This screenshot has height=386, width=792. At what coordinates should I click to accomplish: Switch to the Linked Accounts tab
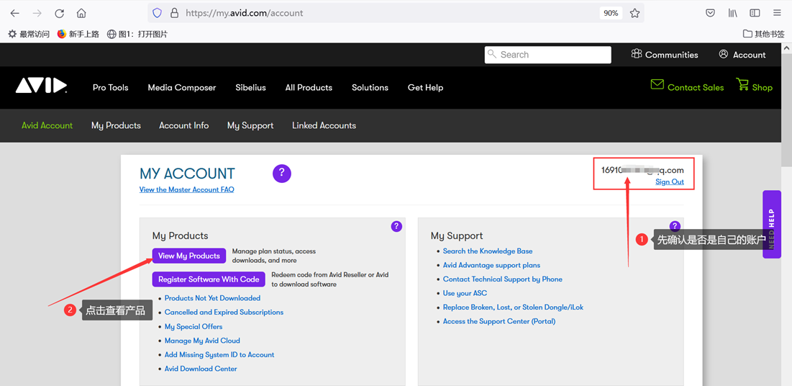point(324,125)
